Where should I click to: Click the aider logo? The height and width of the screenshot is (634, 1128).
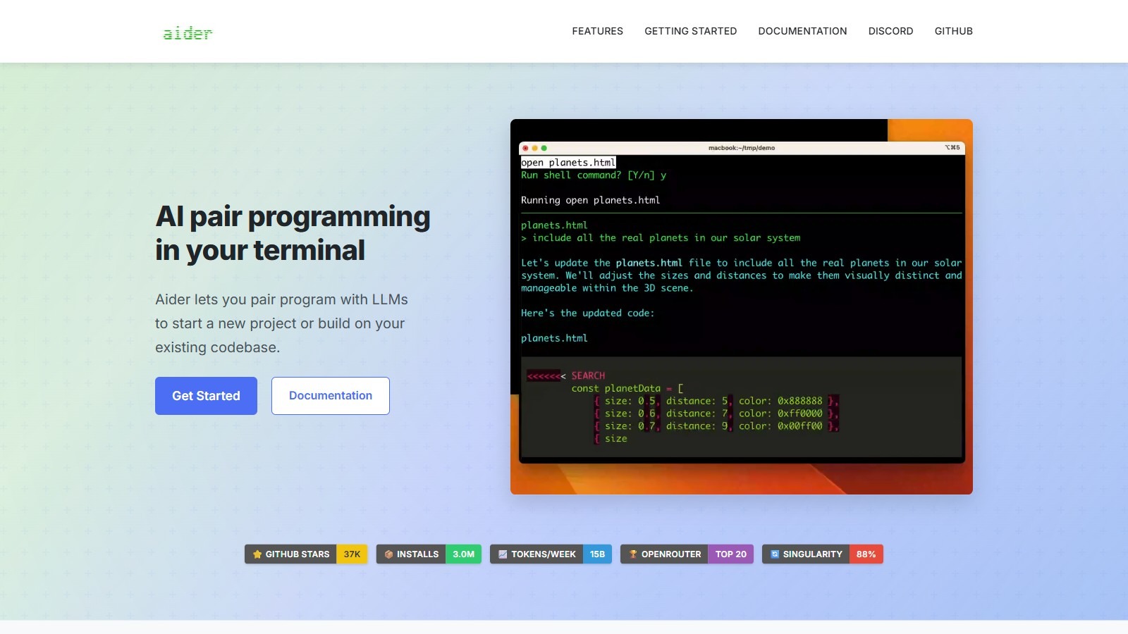(x=188, y=33)
